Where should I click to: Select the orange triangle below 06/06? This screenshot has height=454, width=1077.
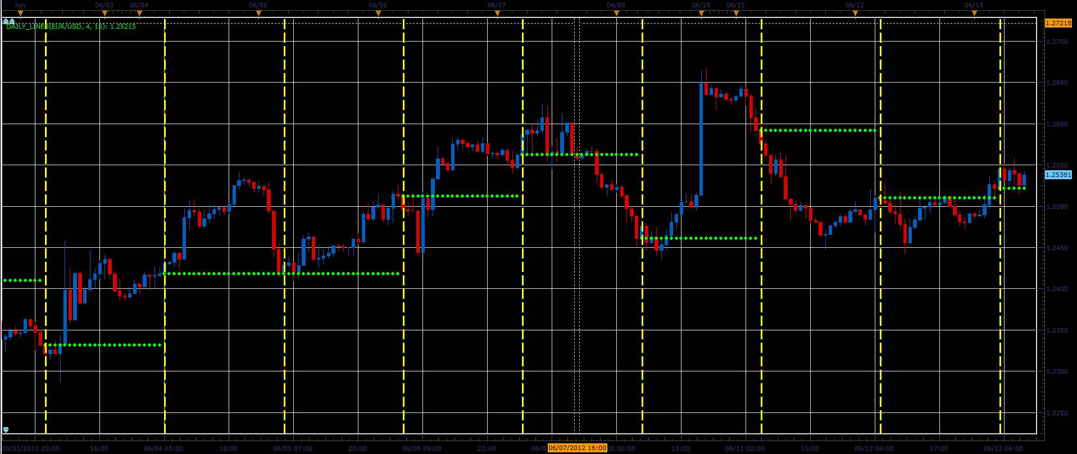pos(378,13)
